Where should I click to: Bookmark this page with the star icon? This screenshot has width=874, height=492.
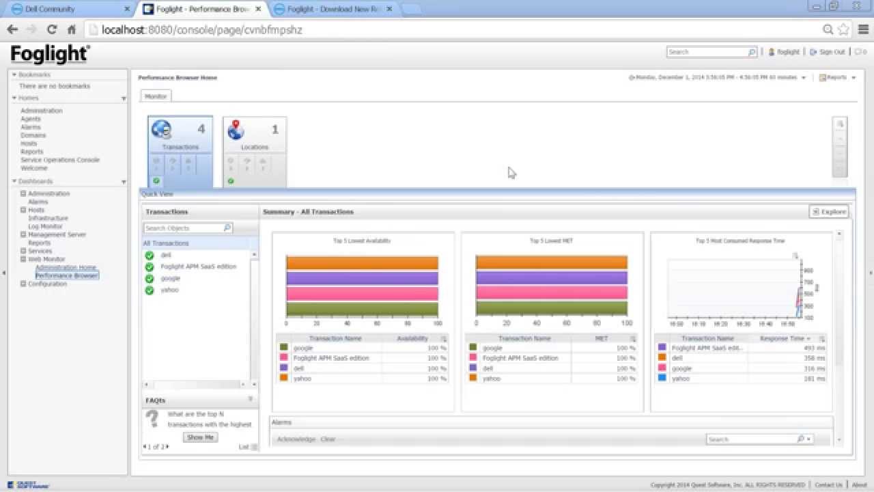843,29
